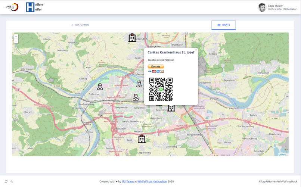Screen dimensions: 301x187
Task: Switch to the Matching tab
Action: [x=80, y=25]
